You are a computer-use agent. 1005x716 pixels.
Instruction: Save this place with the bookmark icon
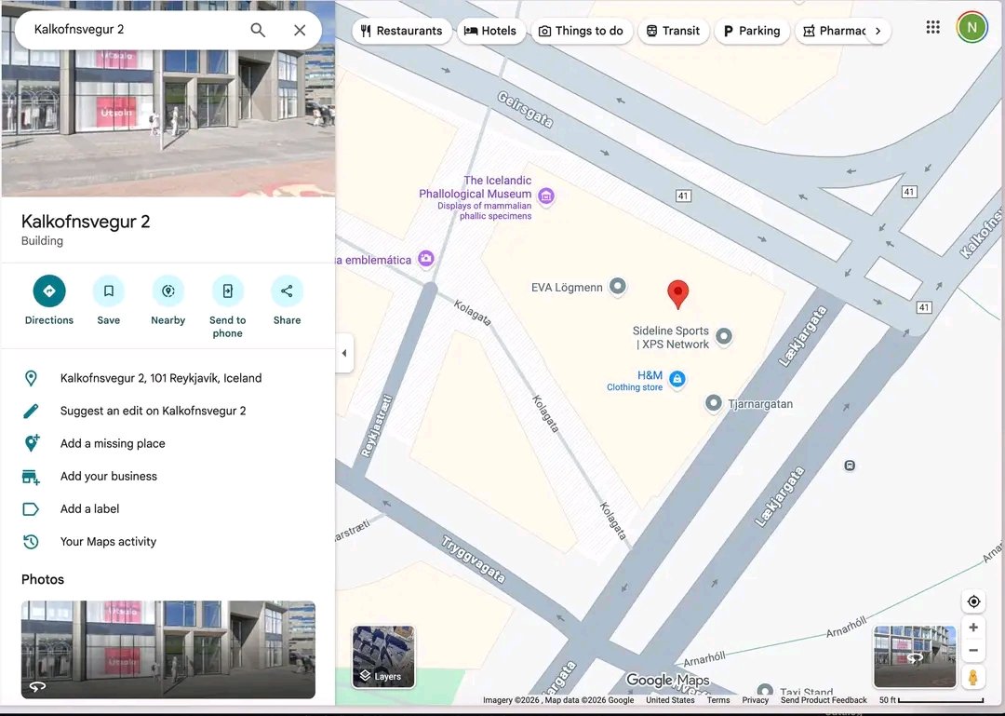108,291
